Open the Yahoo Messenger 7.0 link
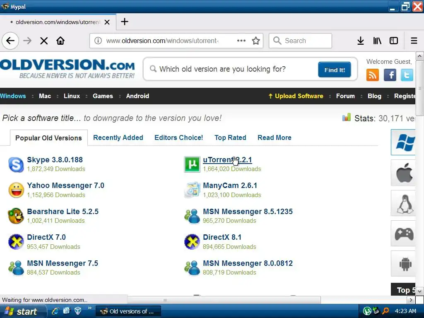Screen dimensions: 424x318 click(x=66, y=185)
